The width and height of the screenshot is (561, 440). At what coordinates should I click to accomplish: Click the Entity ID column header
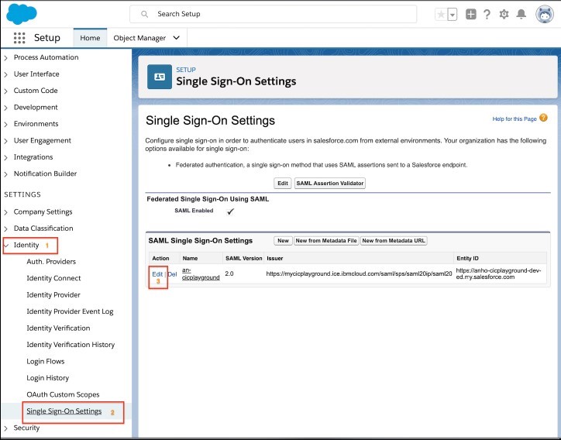pyautogui.click(x=467, y=258)
